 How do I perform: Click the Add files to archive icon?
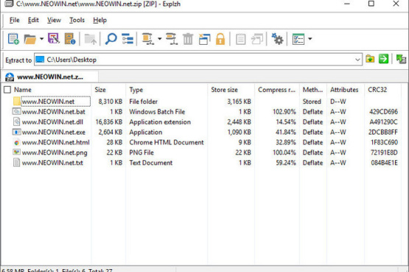pos(172,39)
